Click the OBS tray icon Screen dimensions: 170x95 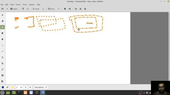[x=141, y=93]
